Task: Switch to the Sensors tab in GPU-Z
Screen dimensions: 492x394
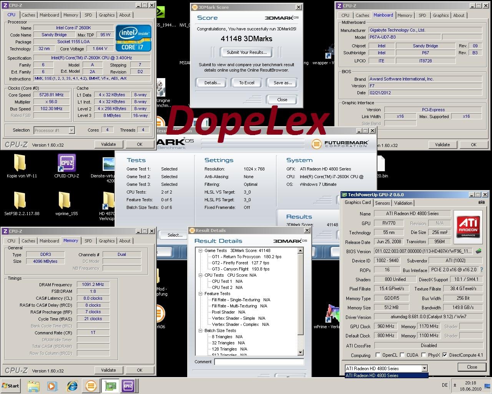Action: click(382, 203)
